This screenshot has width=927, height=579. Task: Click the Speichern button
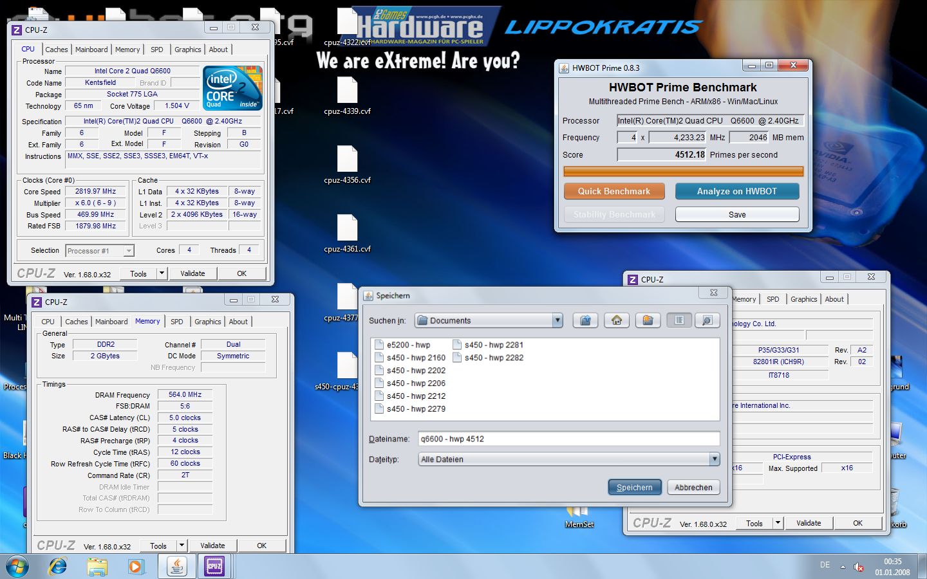coord(635,487)
